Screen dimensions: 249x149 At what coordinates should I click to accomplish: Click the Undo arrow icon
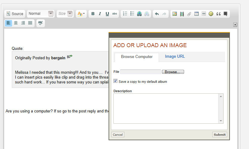(x=157, y=14)
